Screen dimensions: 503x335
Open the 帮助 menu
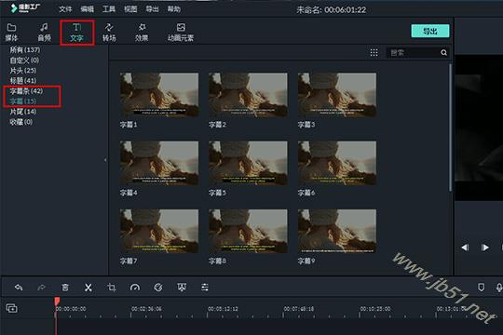pyautogui.click(x=174, y=9)
